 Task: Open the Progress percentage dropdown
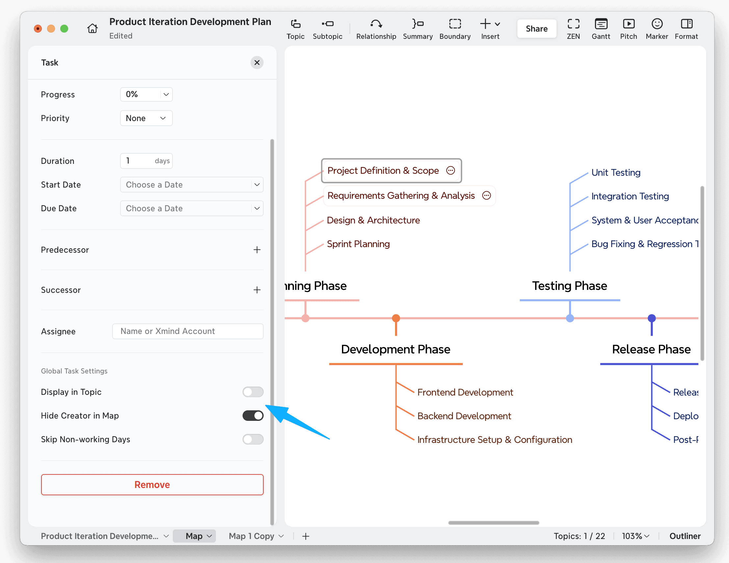coord(146,94)
